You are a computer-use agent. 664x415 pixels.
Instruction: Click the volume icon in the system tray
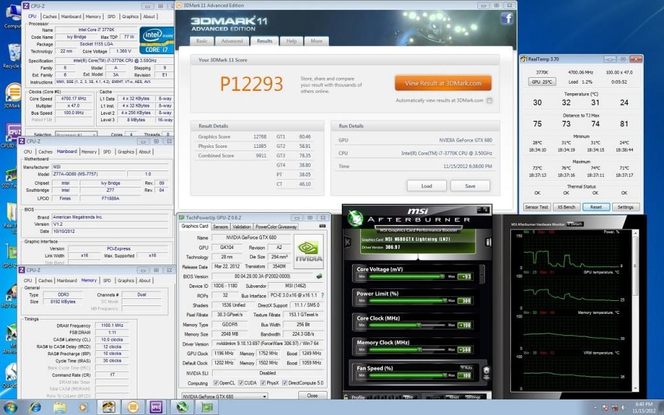[623, 408]
